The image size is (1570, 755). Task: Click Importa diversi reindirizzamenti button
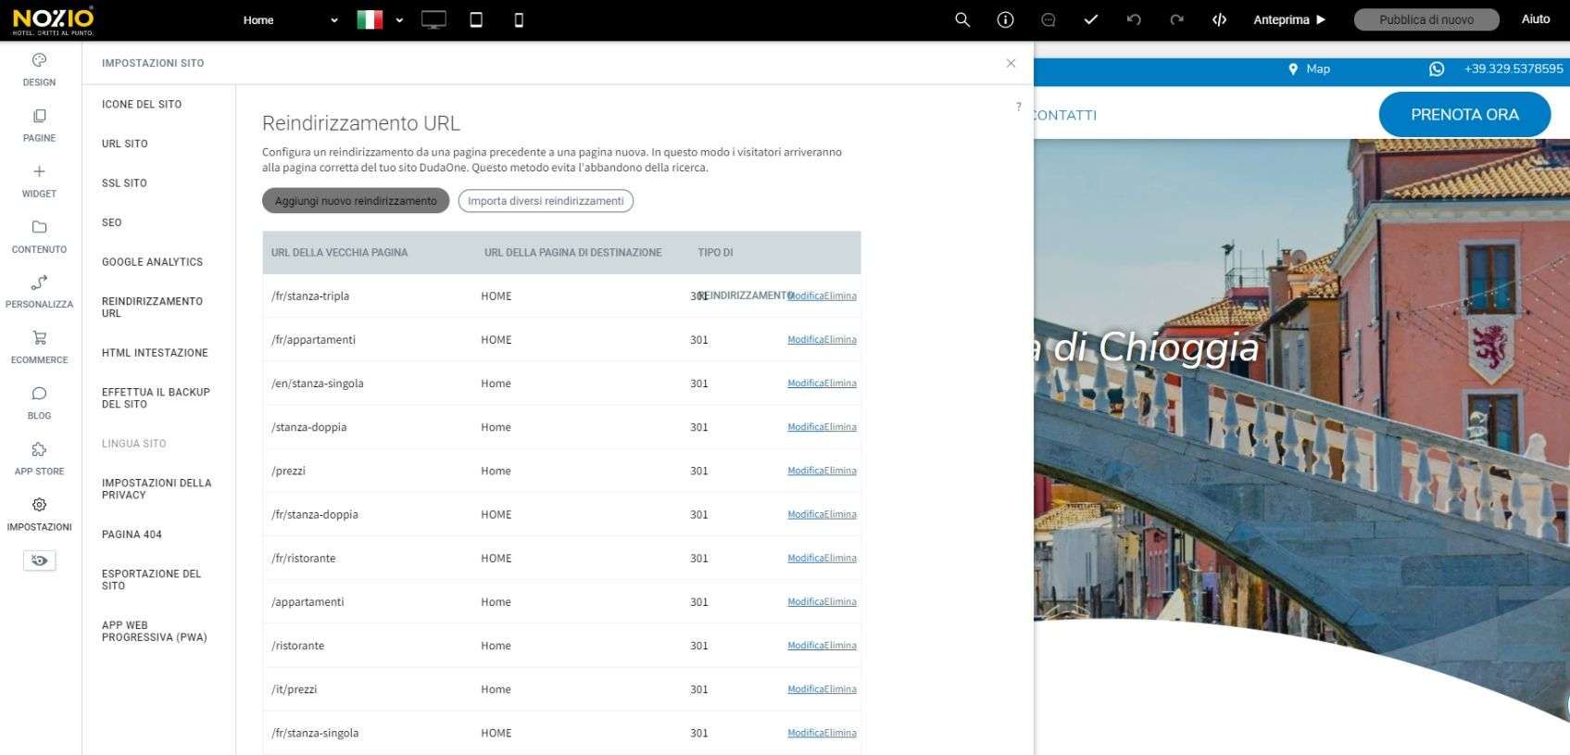(546, 201)
